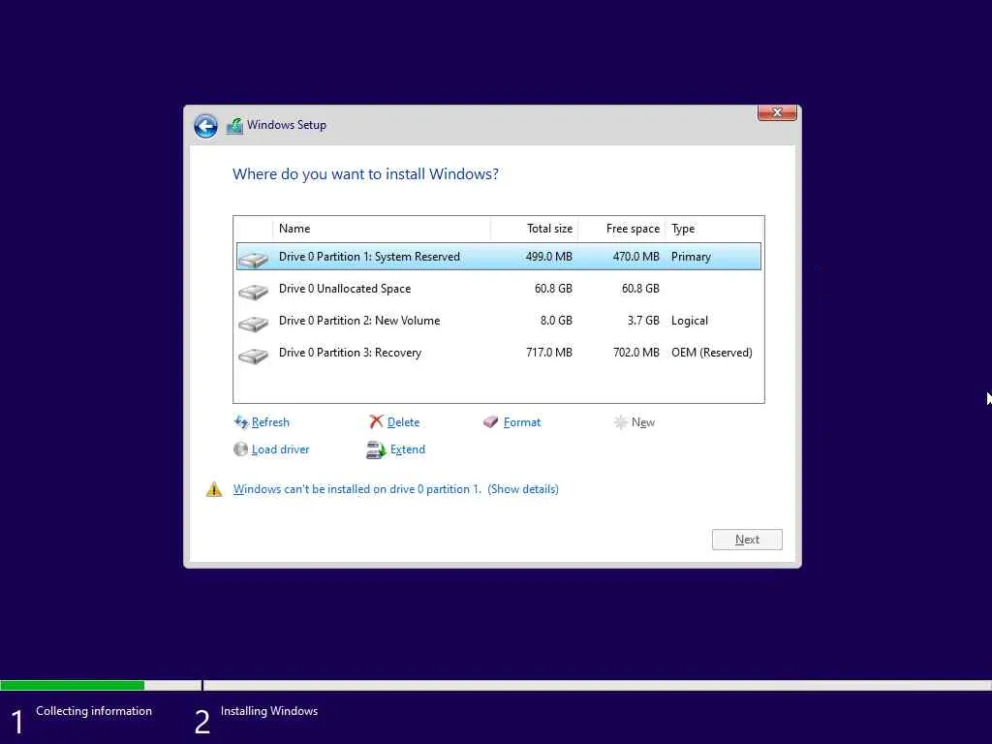The width and height of the screenshot is (992, 744).
Task: Click the Format eraser icon
Action: [491, 422]
